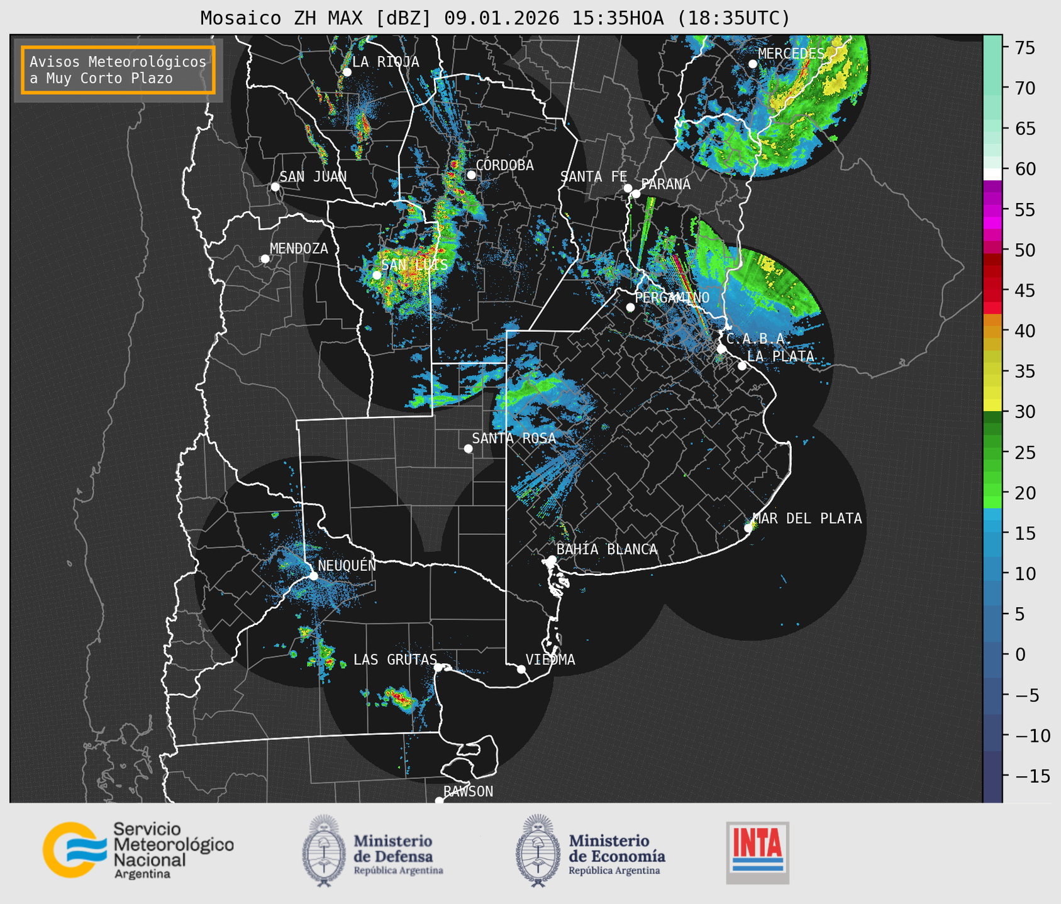Click the CÓRDOBA label text

(504, 165)
